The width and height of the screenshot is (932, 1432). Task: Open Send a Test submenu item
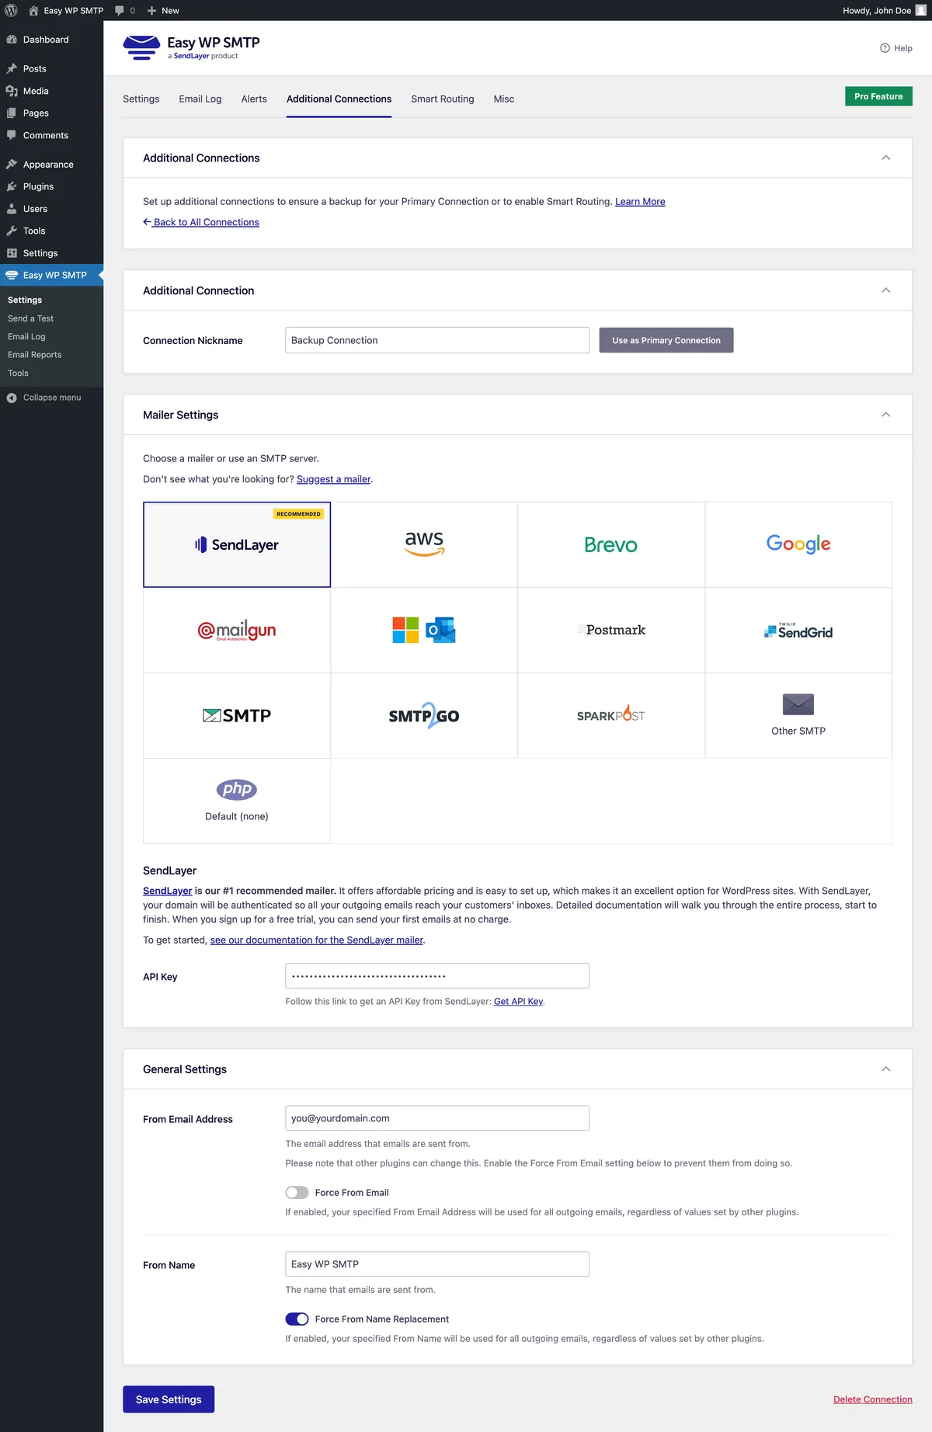[30, 318]
